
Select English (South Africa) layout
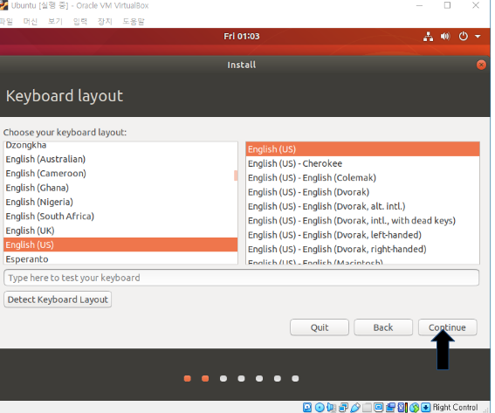pos(120,217)
